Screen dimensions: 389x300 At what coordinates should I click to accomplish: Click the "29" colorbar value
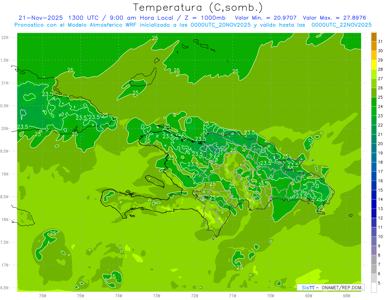click(x=381, y=60)
